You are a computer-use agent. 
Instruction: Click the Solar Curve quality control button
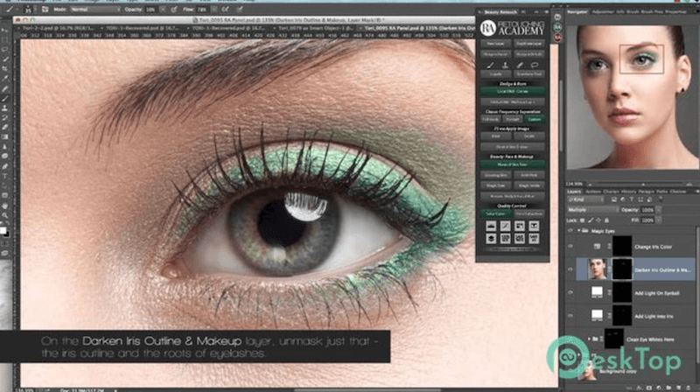click(x=495, y=213)
